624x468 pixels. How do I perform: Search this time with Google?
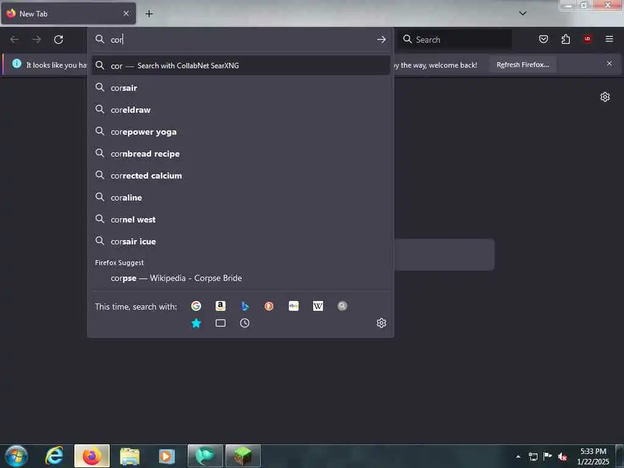196,306
